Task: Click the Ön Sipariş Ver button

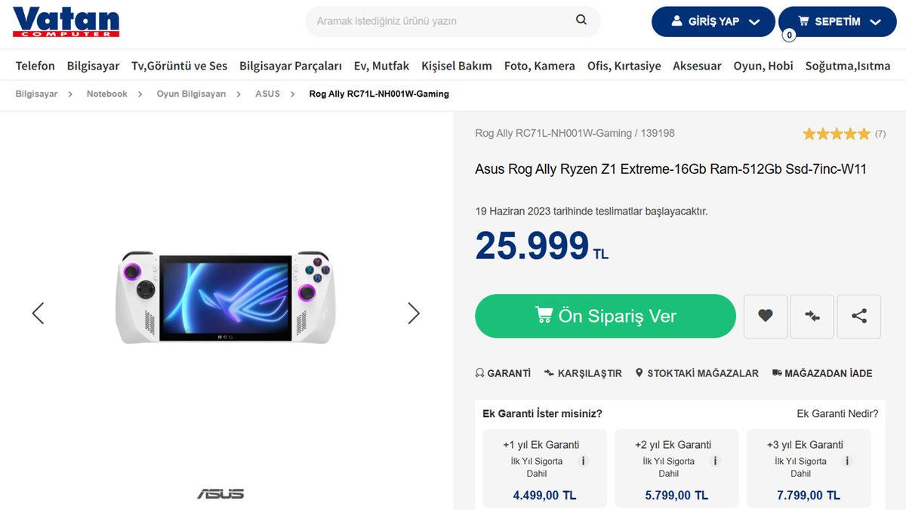Action: pos(604,316)
